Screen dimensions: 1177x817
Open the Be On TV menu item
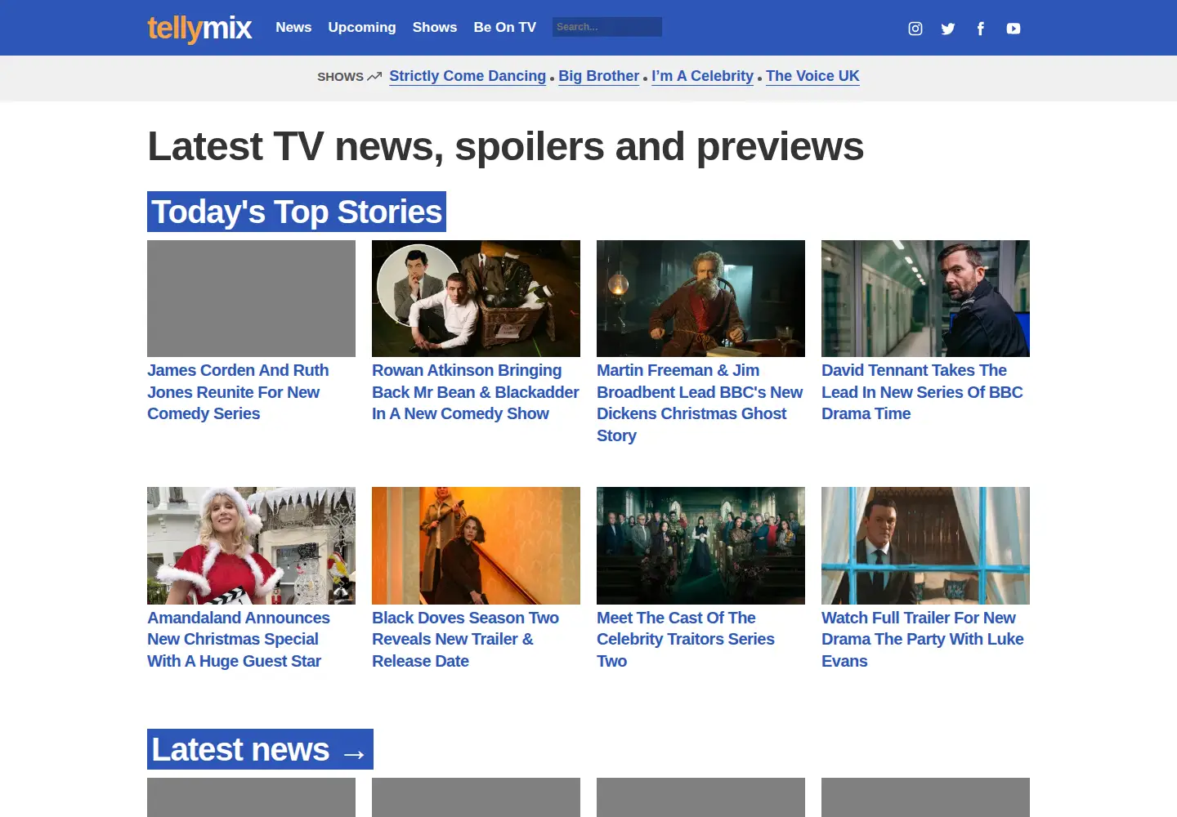tap(505, 27)
